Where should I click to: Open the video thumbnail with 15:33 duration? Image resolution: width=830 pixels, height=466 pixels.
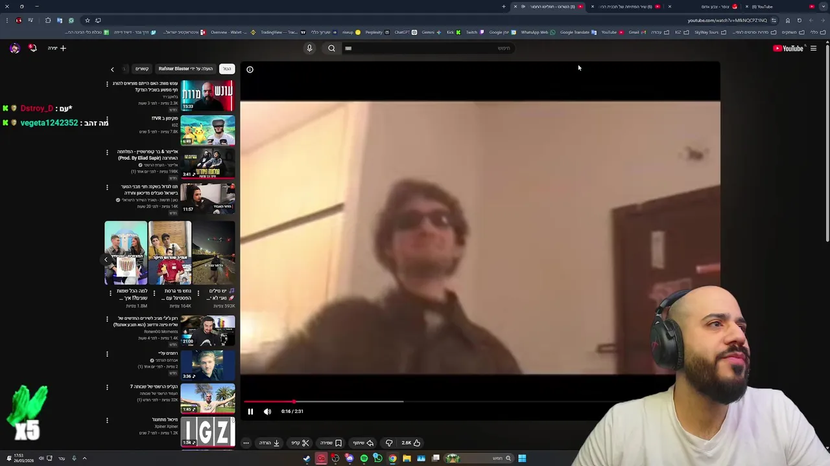click(x=207, y=96)
